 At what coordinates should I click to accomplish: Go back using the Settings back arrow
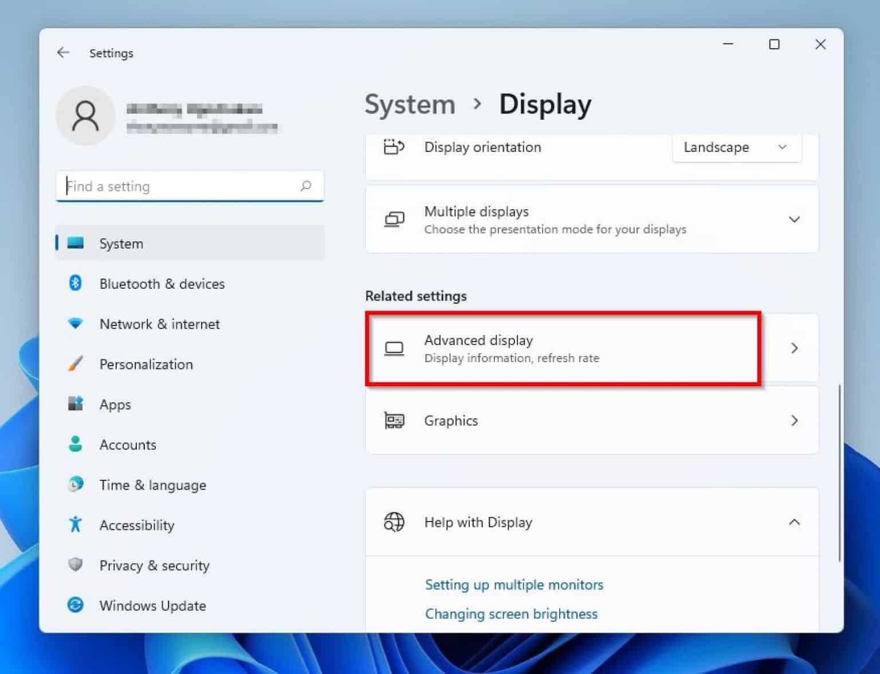pos(63,53)
